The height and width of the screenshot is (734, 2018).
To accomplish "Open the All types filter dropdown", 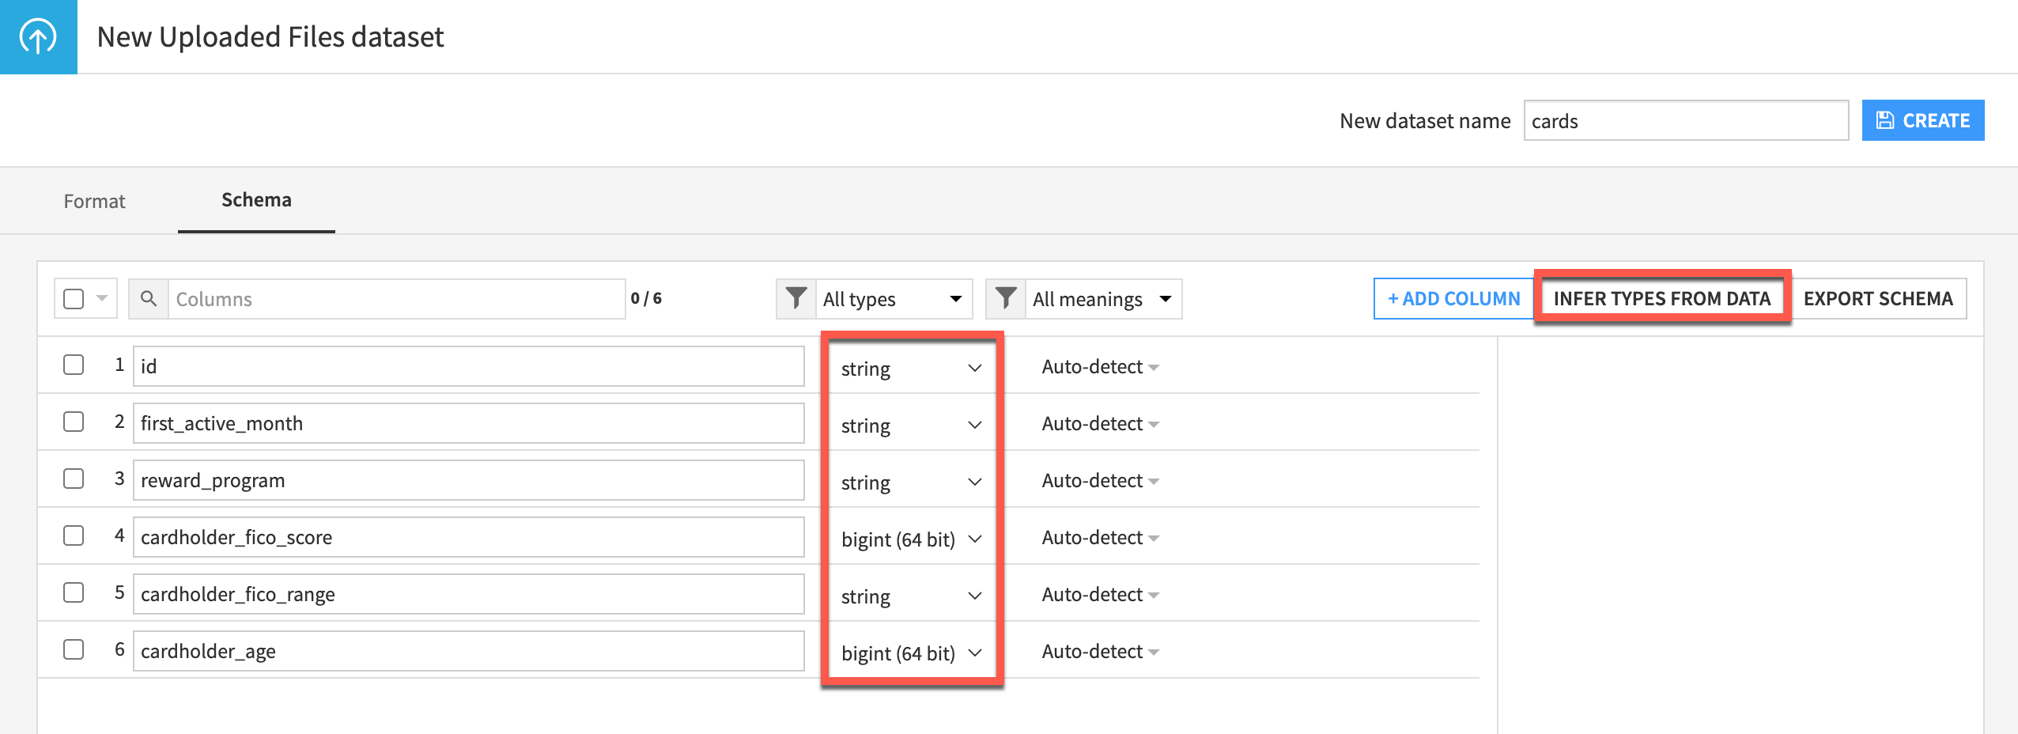I will tap(894, 299).
